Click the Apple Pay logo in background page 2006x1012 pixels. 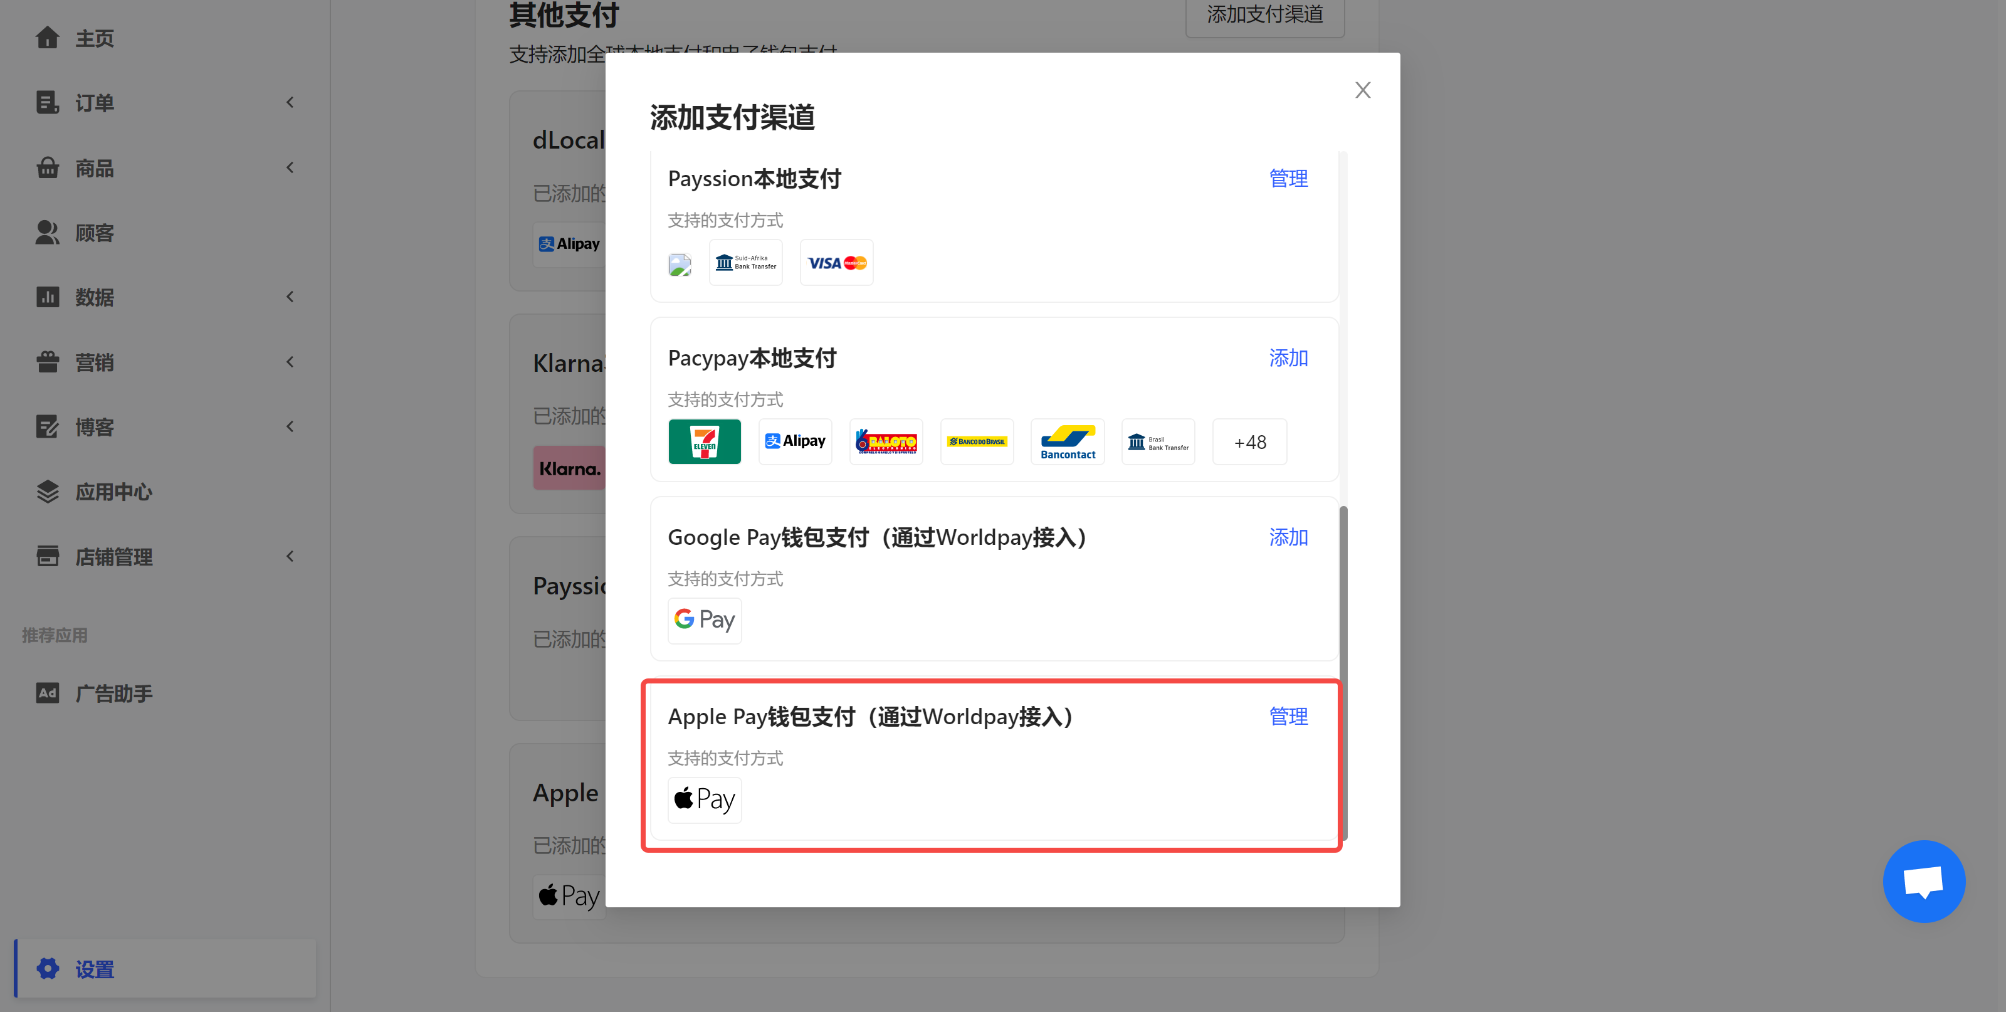tap(569, 896)
